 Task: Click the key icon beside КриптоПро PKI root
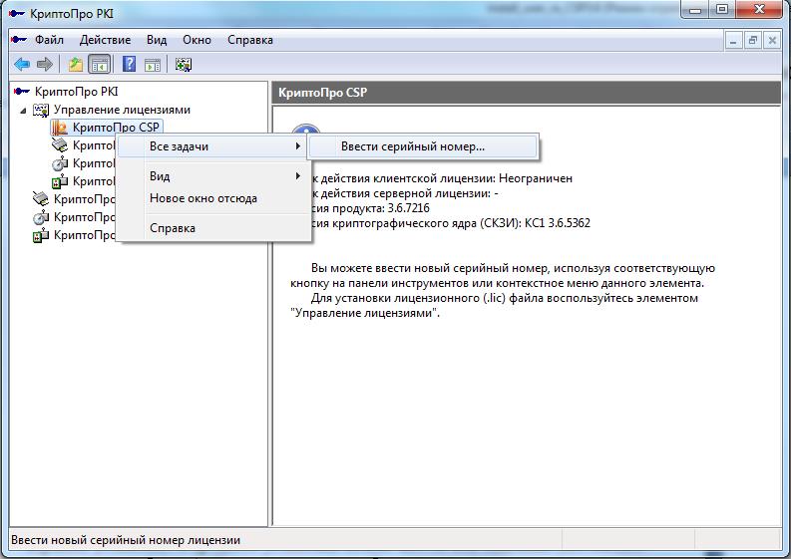pos(22,92)
